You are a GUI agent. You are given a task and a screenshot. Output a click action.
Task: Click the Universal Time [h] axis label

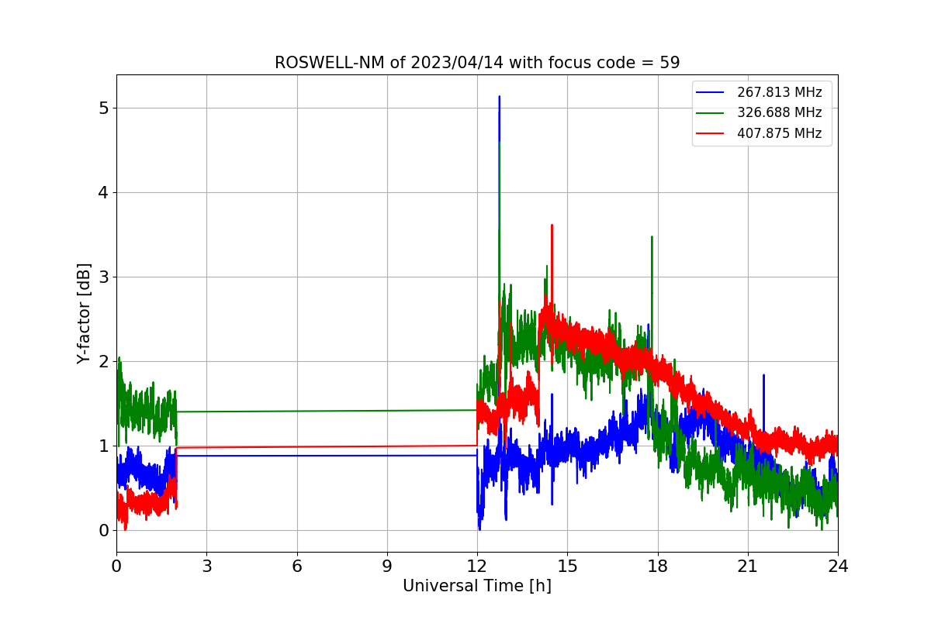point(477,587)
